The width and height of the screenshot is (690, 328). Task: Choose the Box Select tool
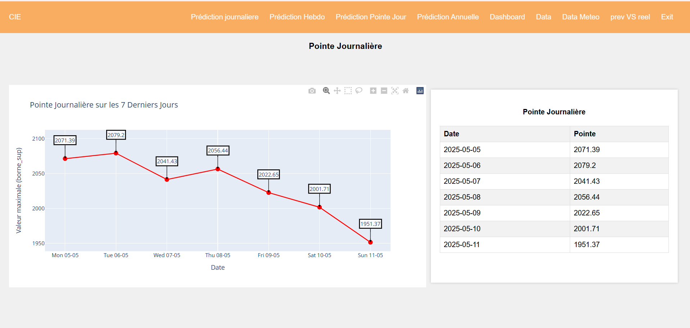(x=348, y=91)
